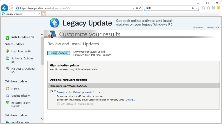
Task: Click the site favicon in address bar
Action: click(17, 8)
